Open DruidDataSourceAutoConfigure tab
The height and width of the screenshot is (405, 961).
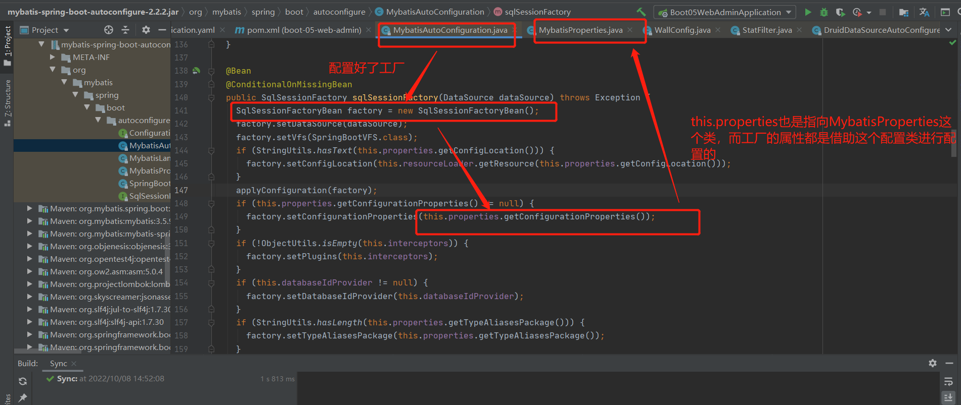pyautogui.click(x=876, y=30)
